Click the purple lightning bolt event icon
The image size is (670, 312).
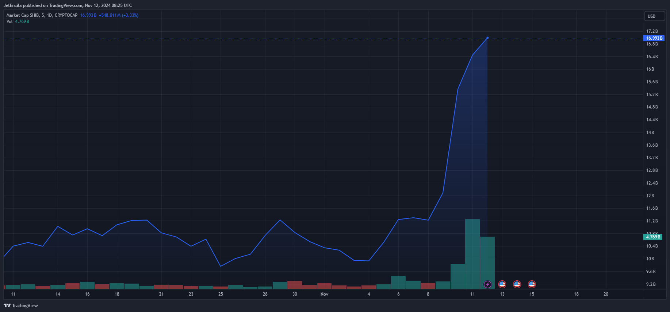click(x=487, y=284)
